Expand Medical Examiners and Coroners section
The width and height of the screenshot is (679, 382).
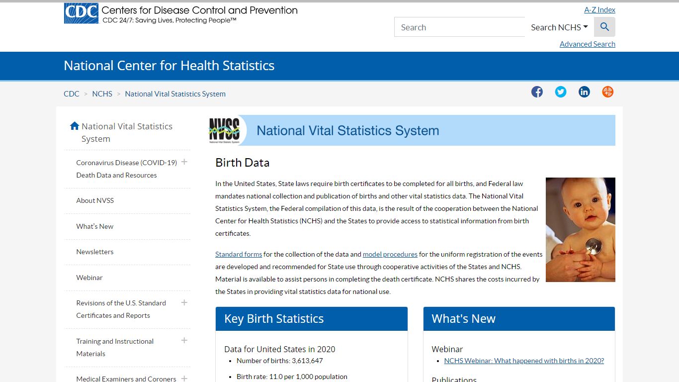[184, 378]
